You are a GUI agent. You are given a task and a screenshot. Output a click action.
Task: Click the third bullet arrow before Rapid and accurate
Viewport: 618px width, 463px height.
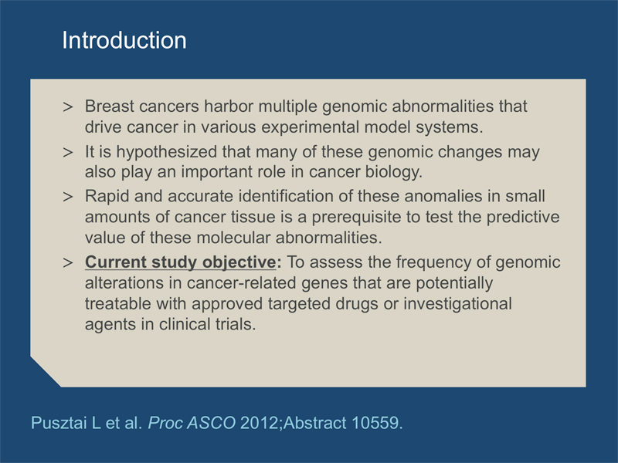[68, 197]
